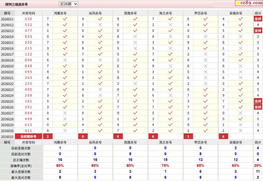Click the 全对 badge in row 2026026
This screenshot has width=263, height=181.
pyautogui.click(x=258, y=107)
